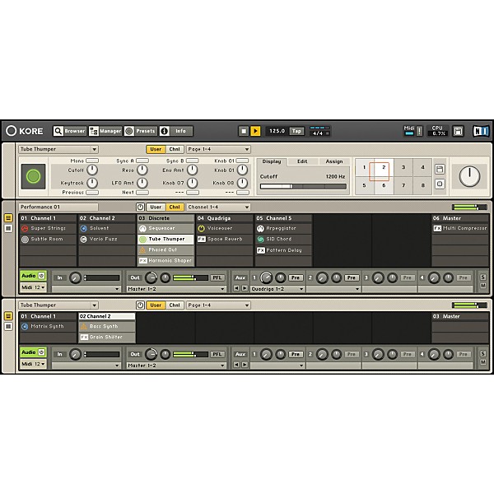
Task: Select the Matrix Synth plugin
Action: [49, 327]
